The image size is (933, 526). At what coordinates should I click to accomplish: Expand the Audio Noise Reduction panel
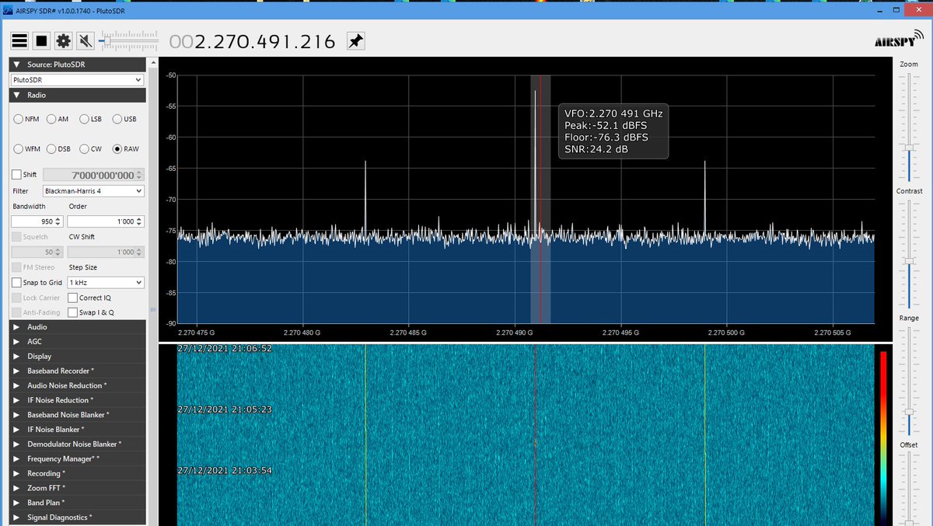77,385
